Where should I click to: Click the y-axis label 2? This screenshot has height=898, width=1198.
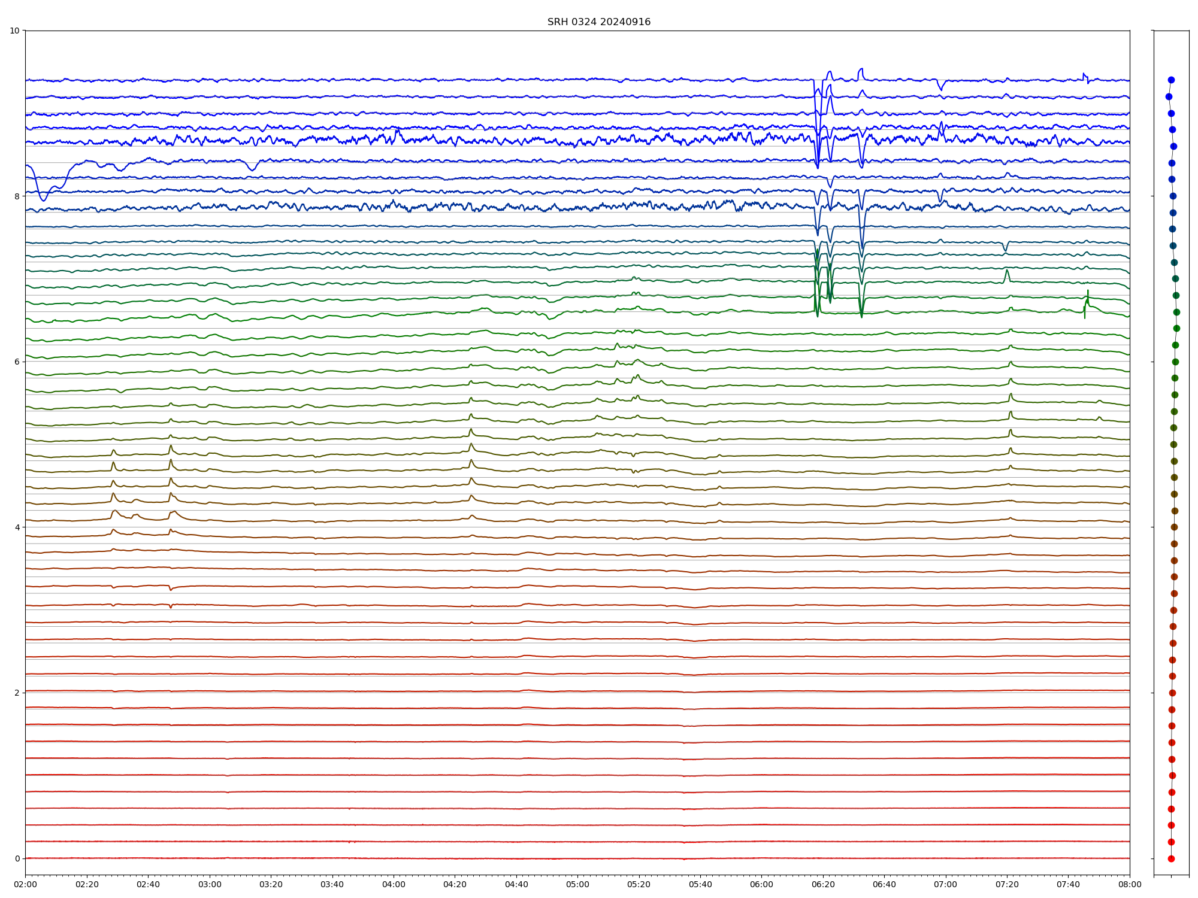17,693
